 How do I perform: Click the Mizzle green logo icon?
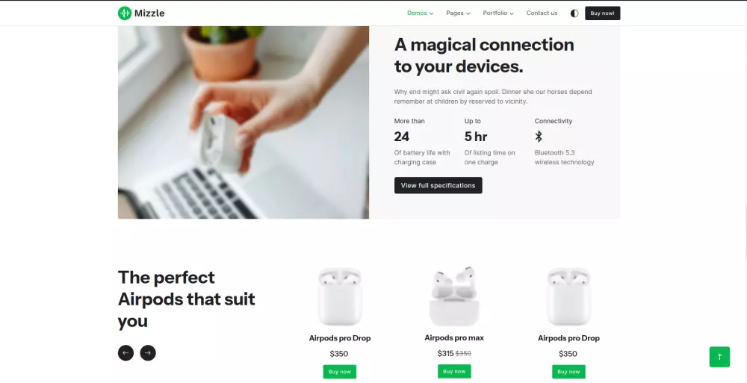click(124, 13)
